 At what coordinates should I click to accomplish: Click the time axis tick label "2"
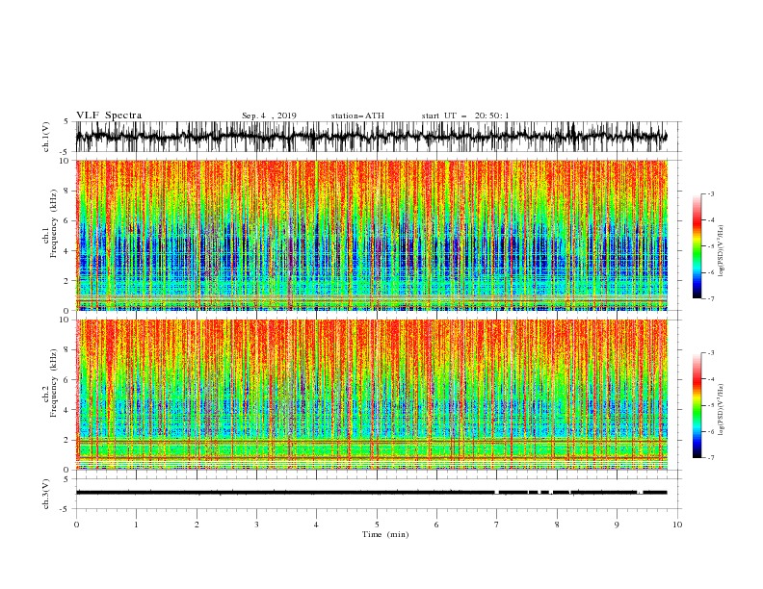(x=197, y=525)
